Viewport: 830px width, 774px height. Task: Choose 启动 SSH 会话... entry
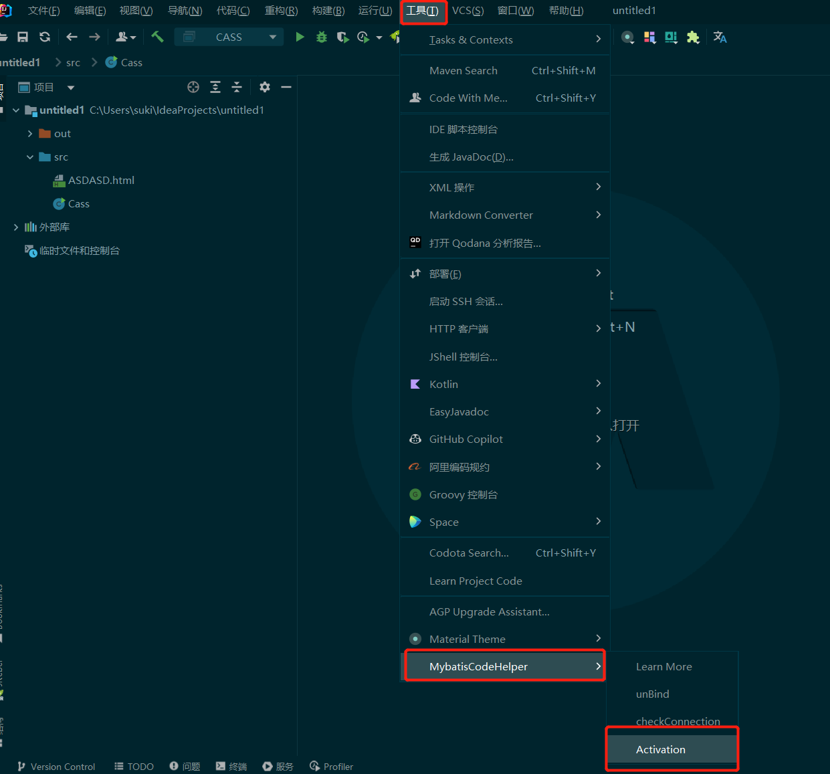[x=505, y=301]
